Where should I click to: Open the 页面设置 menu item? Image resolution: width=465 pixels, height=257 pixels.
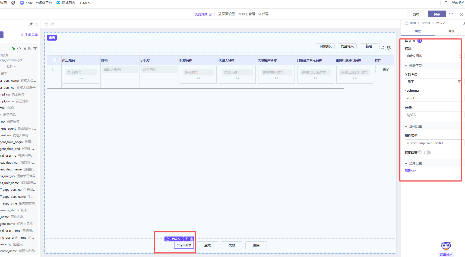pyautogui.click(x=226, y=14)
